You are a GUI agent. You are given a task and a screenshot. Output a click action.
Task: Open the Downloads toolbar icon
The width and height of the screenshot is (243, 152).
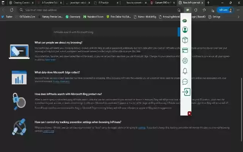(x=213, y=10)
